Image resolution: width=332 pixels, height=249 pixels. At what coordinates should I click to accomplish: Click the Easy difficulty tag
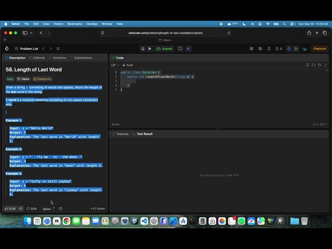click(x=10, y=79)
